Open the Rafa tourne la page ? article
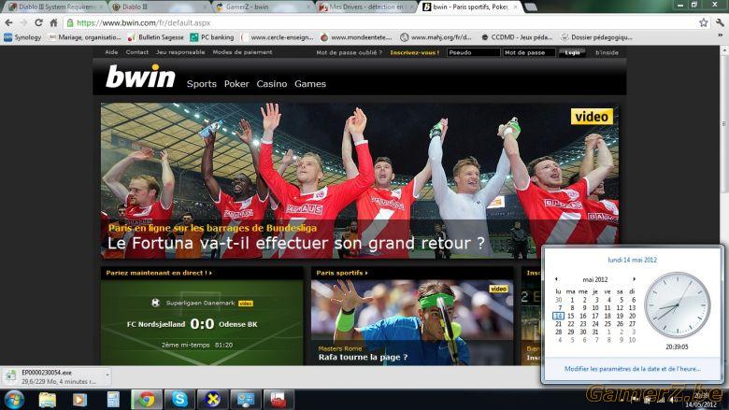 pyautogui.click(x=363, y=357)
